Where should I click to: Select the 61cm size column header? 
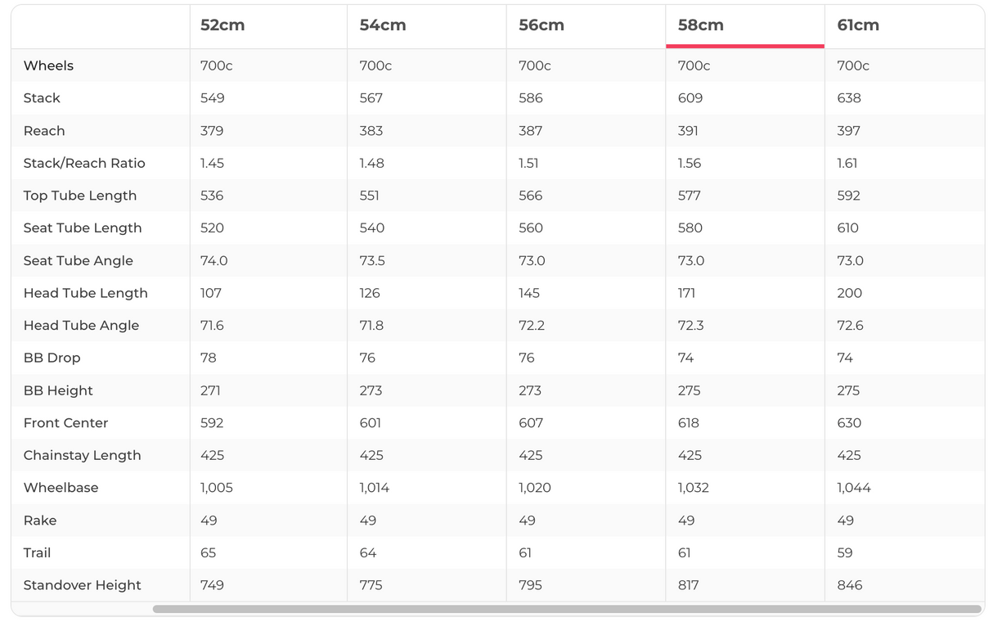point(858,25)
